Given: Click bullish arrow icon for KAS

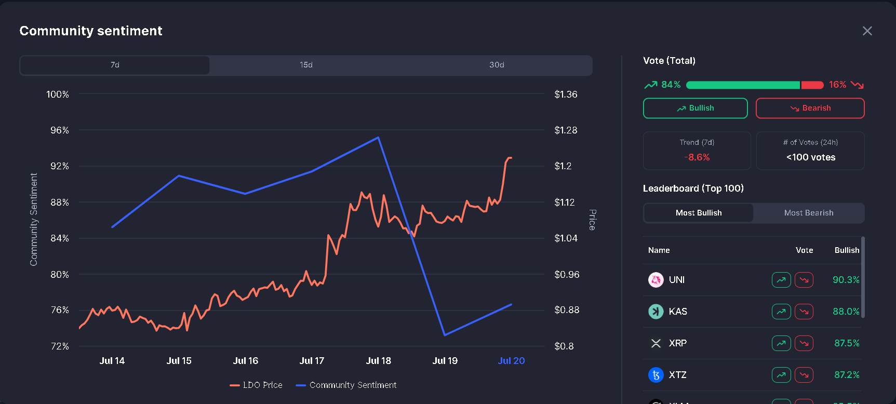Looking at the screenshot, I should pos(781,312).
